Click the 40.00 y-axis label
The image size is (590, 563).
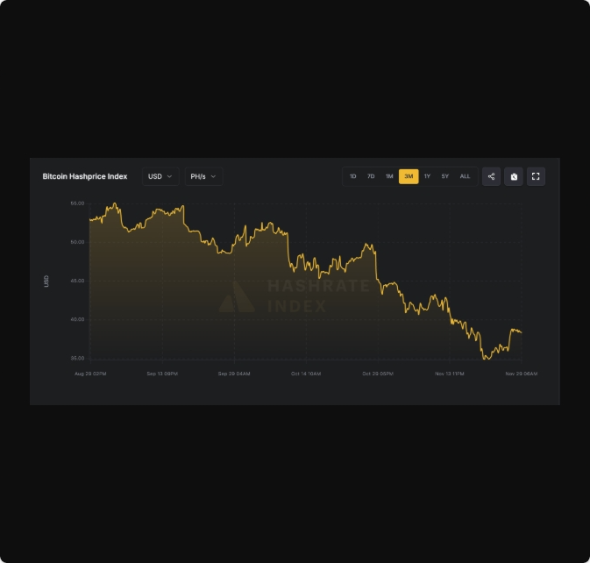pyautogui.click(x=77, y=319)
